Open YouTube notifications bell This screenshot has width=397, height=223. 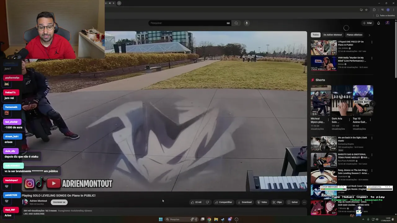(x=378, y=23)
